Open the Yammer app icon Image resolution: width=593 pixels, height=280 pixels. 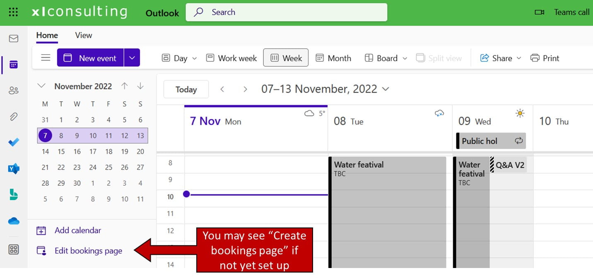[x=14, y=169]
